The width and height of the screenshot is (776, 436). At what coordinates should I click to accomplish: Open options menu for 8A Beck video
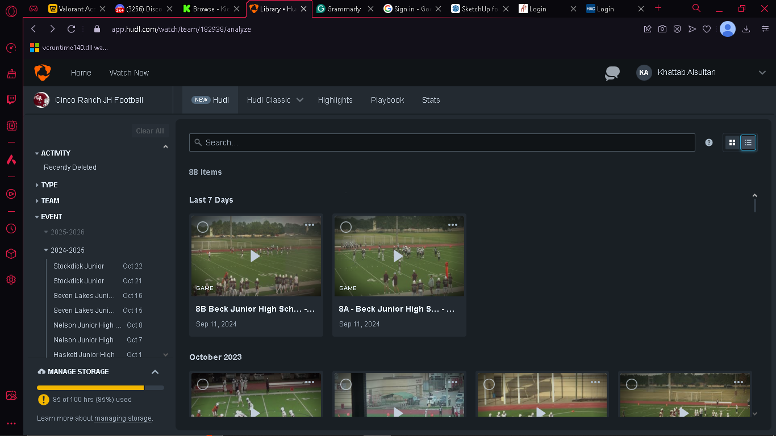coord(453,225)
